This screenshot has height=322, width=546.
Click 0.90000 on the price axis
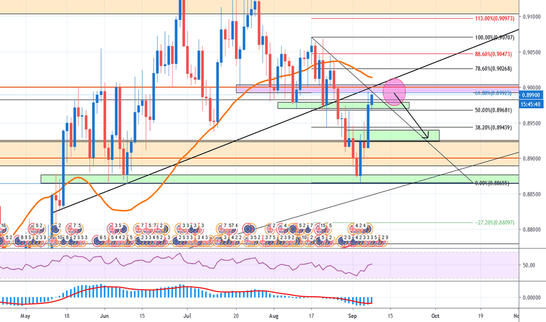(531, 87)
